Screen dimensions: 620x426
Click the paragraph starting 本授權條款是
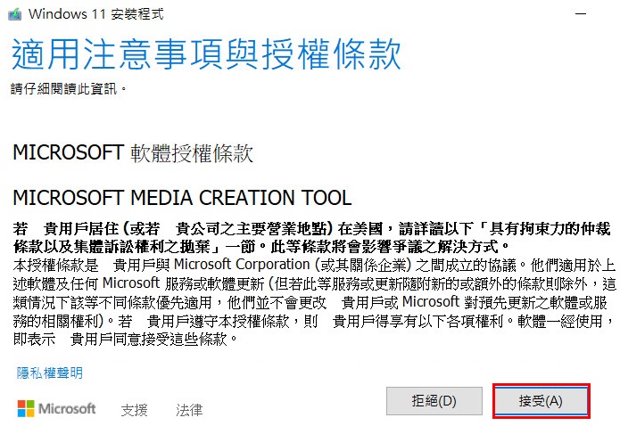click(x=314, y=302)
